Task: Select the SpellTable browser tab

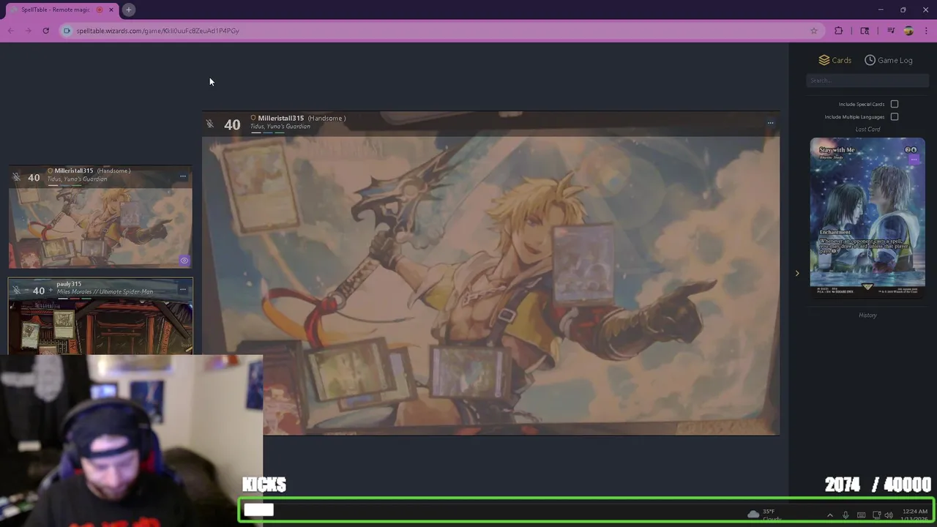Action: (x=61, y=10)
